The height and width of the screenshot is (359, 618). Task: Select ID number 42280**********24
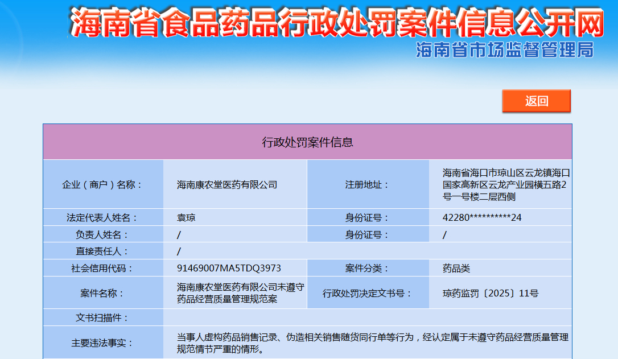481,217
